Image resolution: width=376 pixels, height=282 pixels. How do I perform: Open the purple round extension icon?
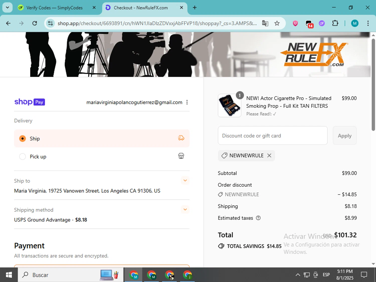pyautogui.click(x=322, y=23)
